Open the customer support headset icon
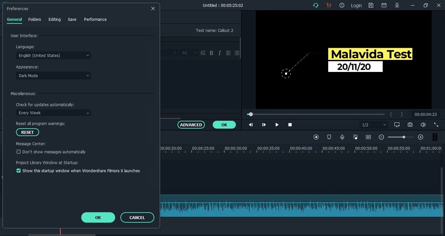This screenshot has height=236, width=445. (315, 5)
